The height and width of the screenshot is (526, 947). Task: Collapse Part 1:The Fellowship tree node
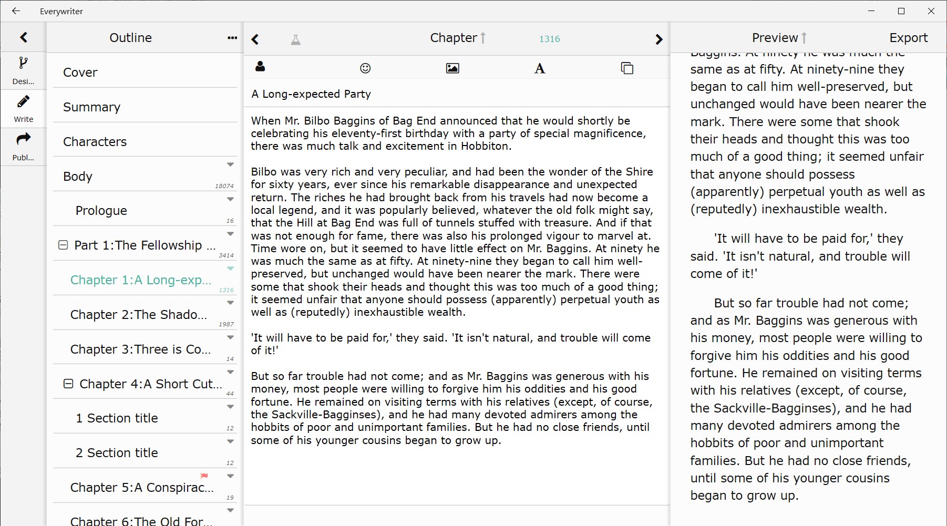[x=63, y=245]
